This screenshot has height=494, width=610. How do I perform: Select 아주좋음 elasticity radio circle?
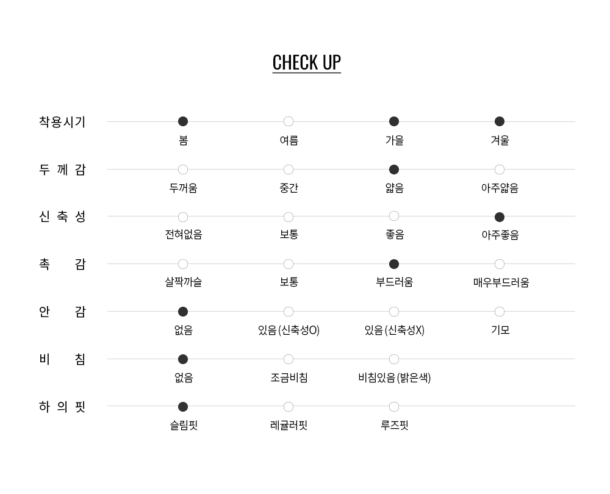500,217
